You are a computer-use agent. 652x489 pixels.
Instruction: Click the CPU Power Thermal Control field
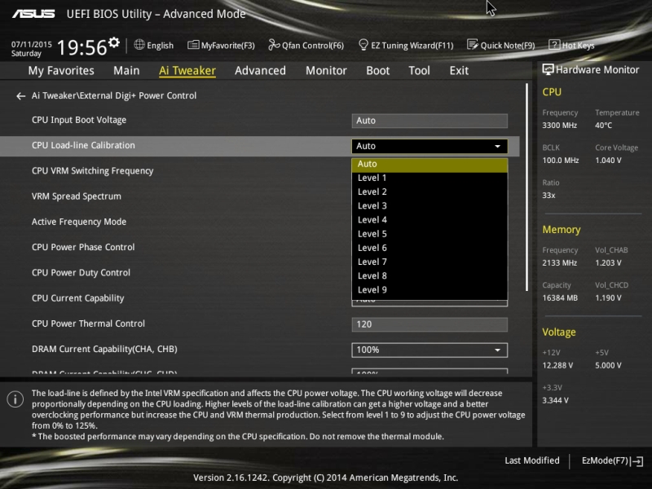point(430,324)
